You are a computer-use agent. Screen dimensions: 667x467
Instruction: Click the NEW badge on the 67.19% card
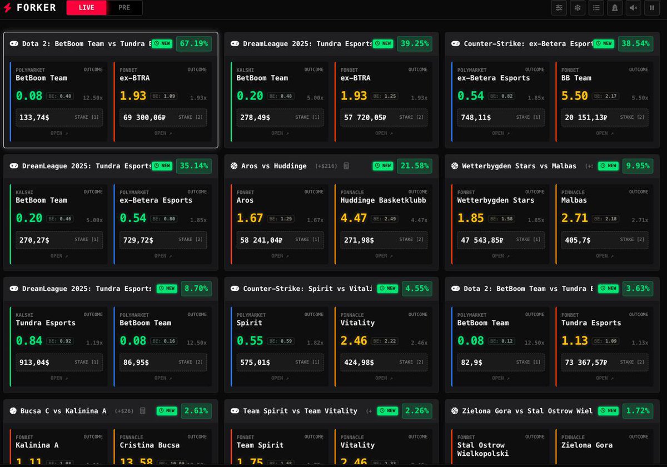coord(162,43)
